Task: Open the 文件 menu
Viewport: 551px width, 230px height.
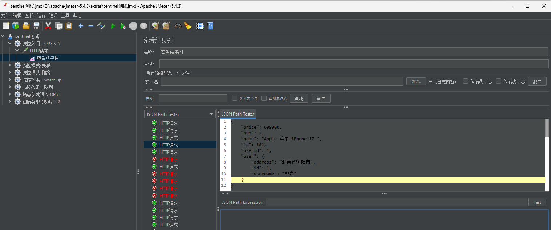Action: (x=5, y=16)
